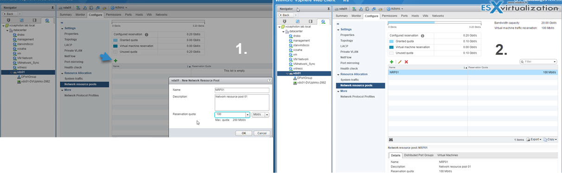This screenshot has width=562, height=173.
Task: Click the Name field in the dialog
Action: pyautogui.click(x=242, y=90)
